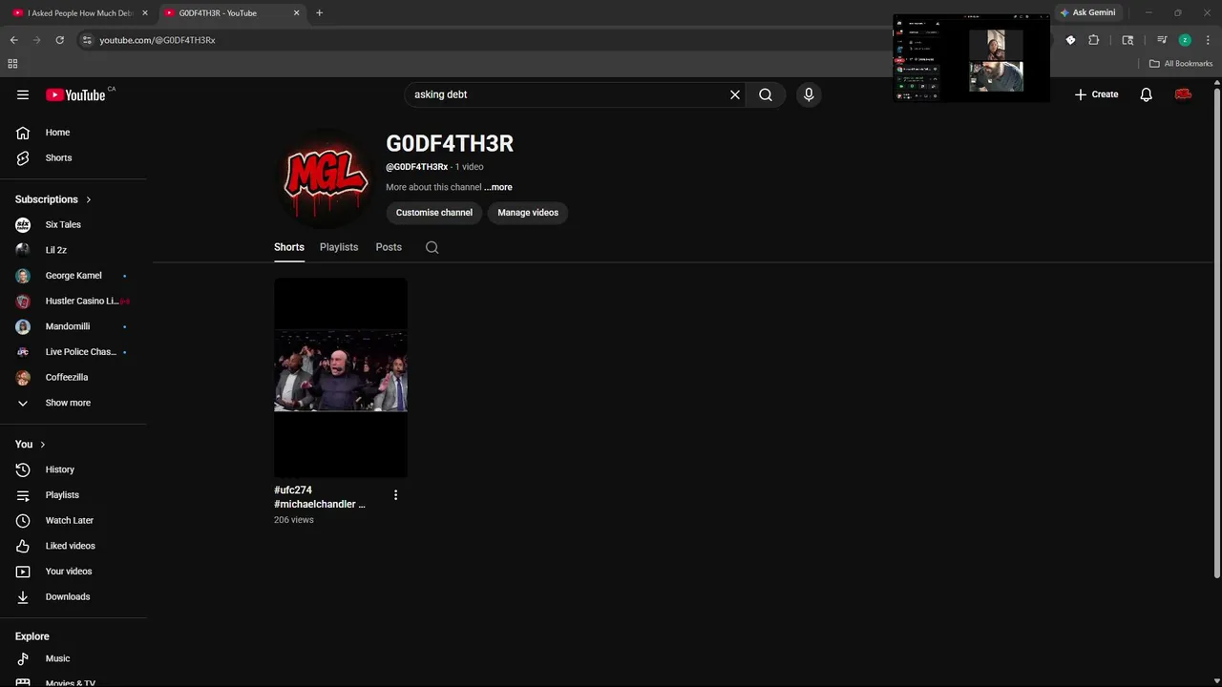Open the short's three-dot options menu
This screenshot has width=1222, height=687.
point(395,495)
